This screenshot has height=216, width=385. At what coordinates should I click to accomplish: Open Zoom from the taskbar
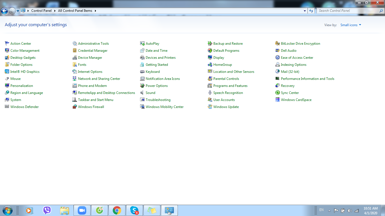[x=82, y=210]
